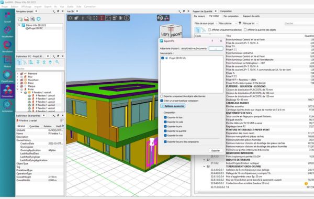Click the FRONT face of view cube

pyautogui.click(x=176, y=34)
